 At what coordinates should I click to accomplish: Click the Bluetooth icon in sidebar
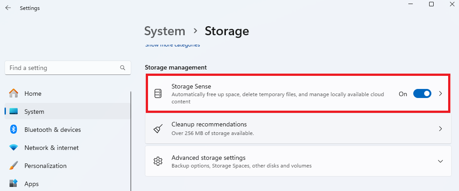(14, 130)
